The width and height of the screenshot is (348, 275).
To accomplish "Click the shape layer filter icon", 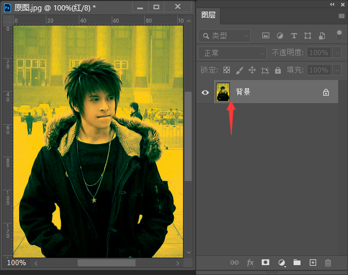I will 307,35.
